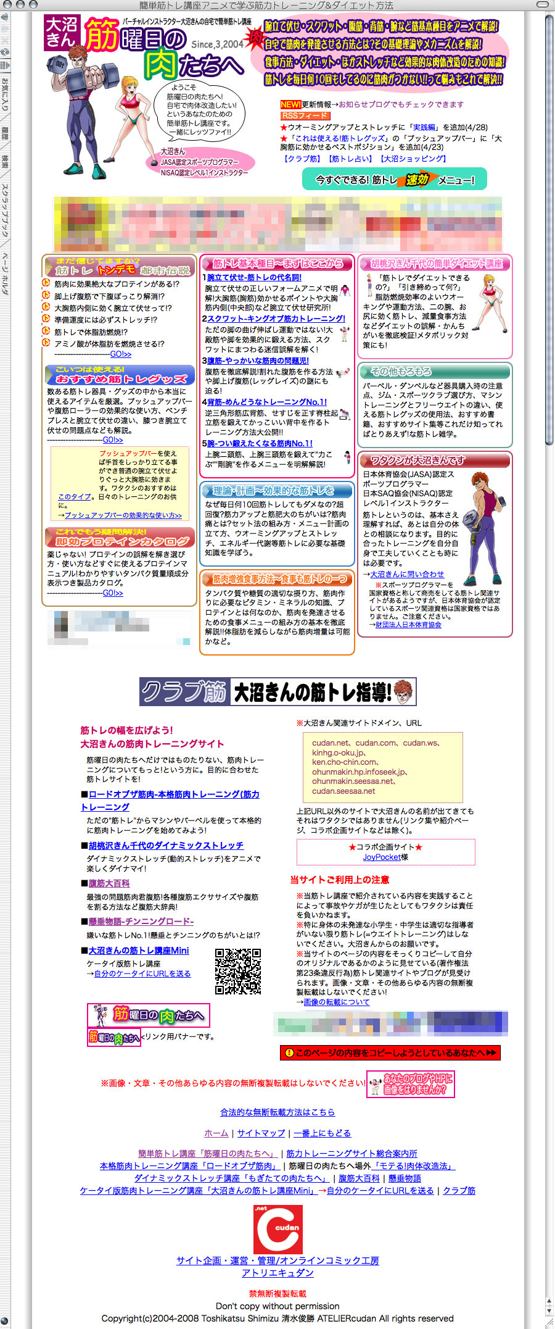This screenshot has height=1329, width=555.
Task: Click the あなたのブログやHPに画像をはりませんか banner
Action: [x=411, y=1084]
